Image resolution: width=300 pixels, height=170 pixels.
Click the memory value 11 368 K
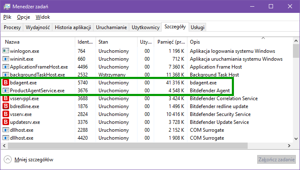pos(175,75)
